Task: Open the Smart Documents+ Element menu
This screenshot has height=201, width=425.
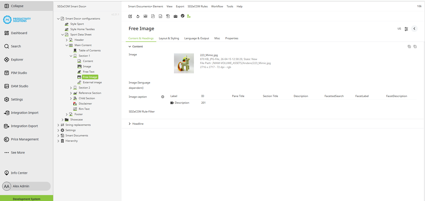Action: tap(146, 6)
